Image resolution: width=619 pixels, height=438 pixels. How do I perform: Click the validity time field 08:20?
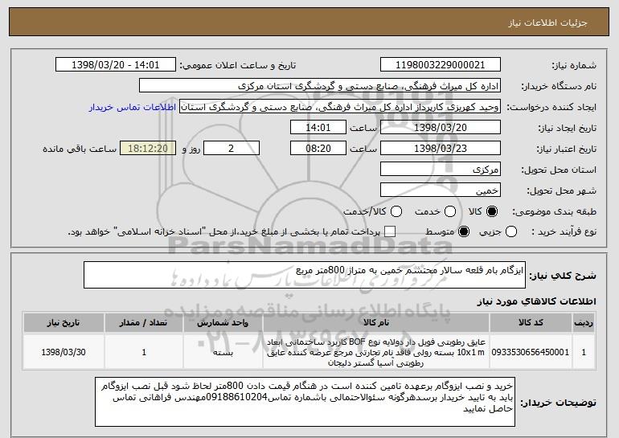pos(318,149)
